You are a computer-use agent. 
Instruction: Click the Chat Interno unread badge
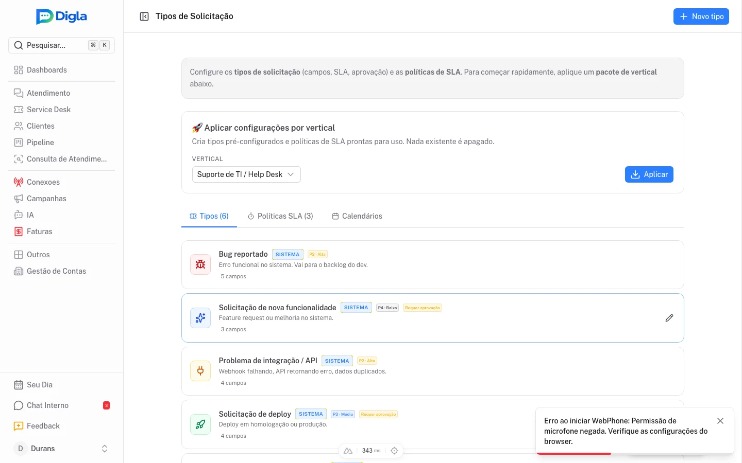pos(106,405)
